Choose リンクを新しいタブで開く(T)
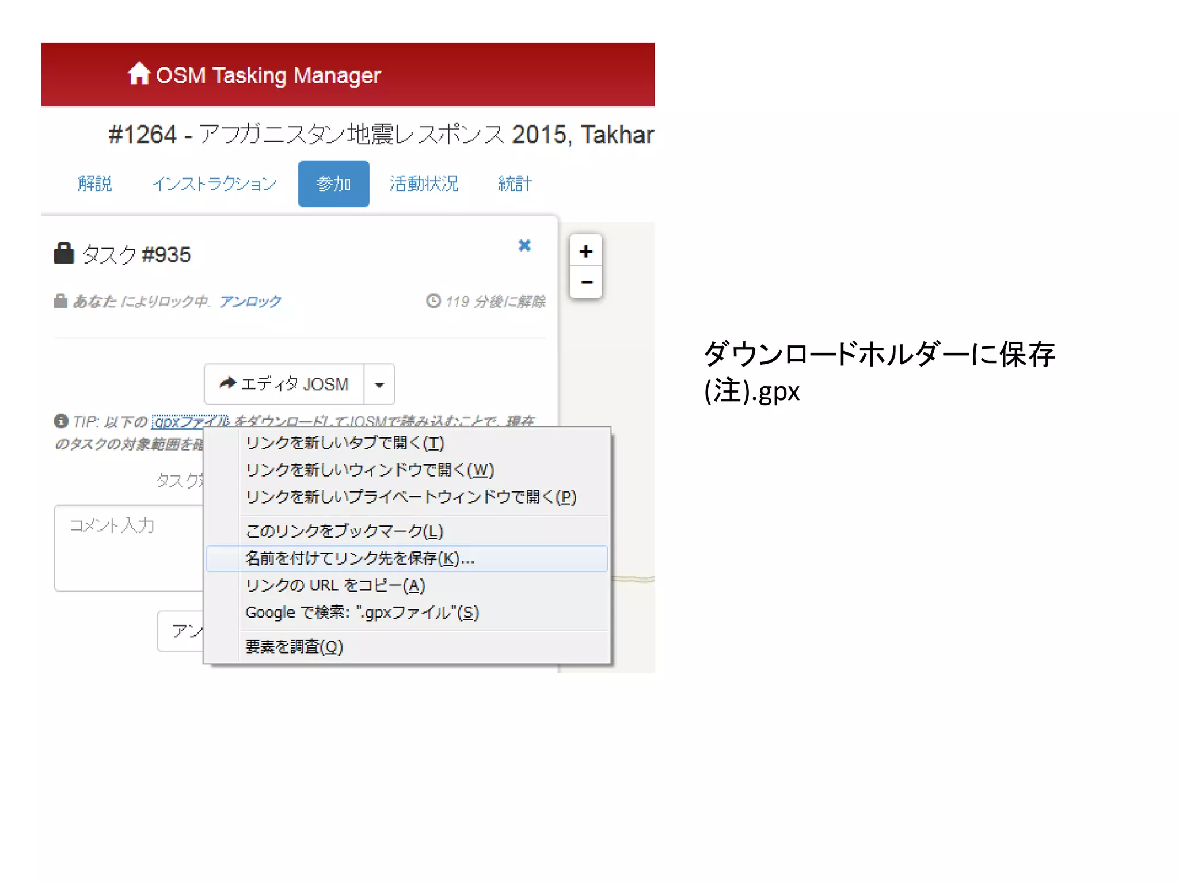Viewport: 1179px width, 884px height. 407,443
